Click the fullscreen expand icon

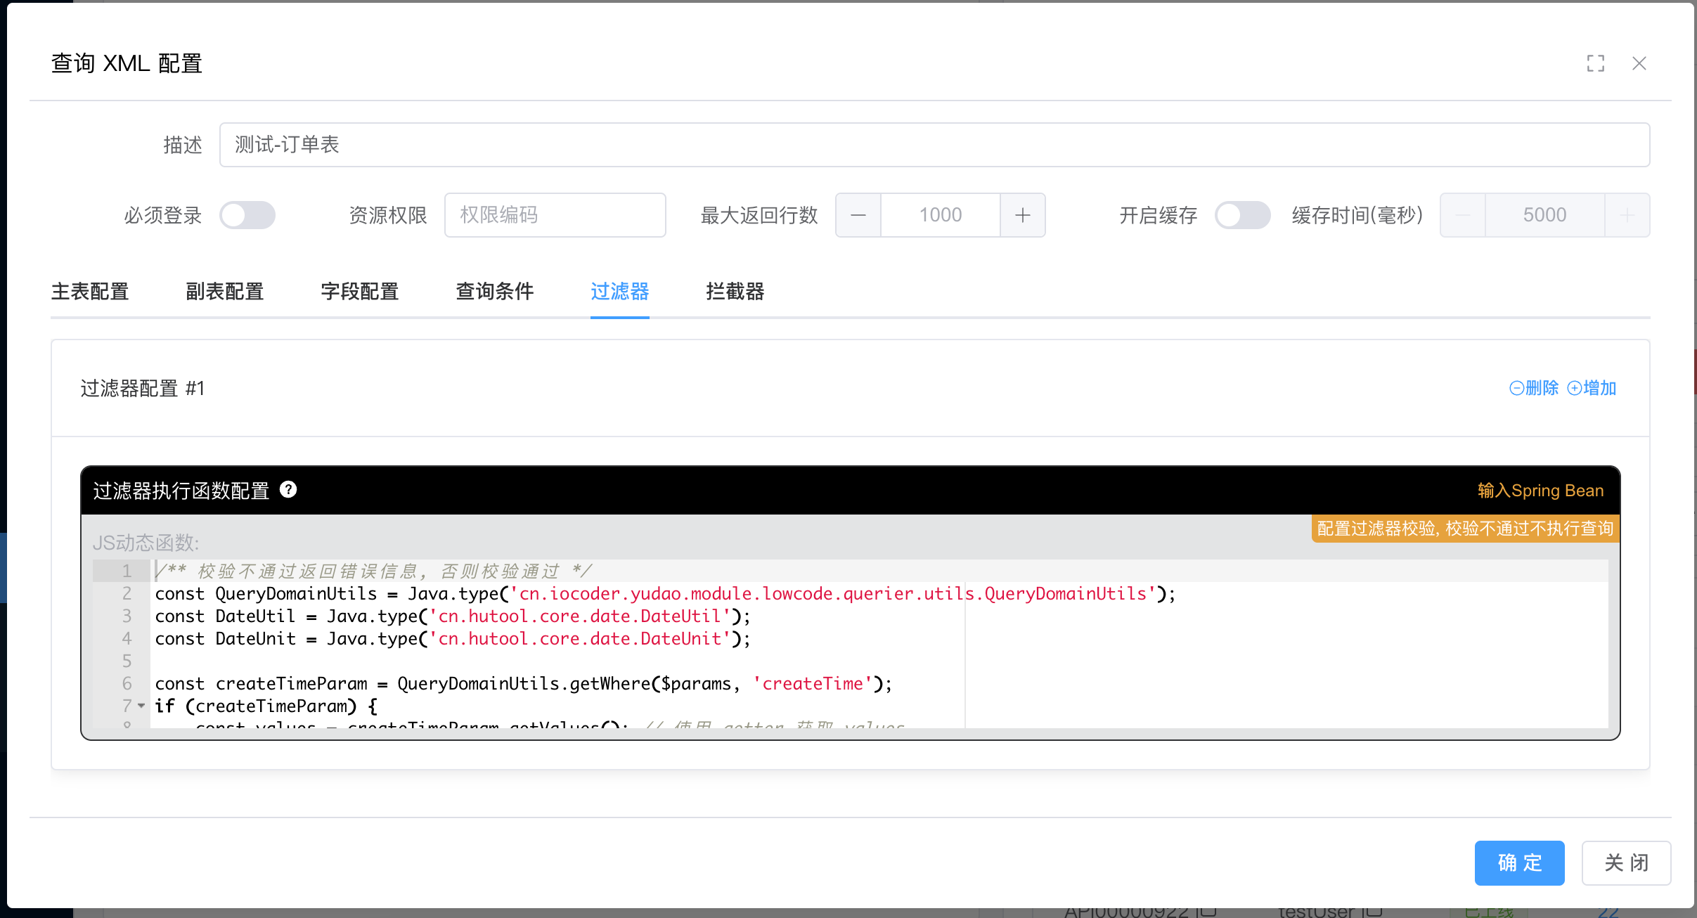click(x=1595, y=63)
